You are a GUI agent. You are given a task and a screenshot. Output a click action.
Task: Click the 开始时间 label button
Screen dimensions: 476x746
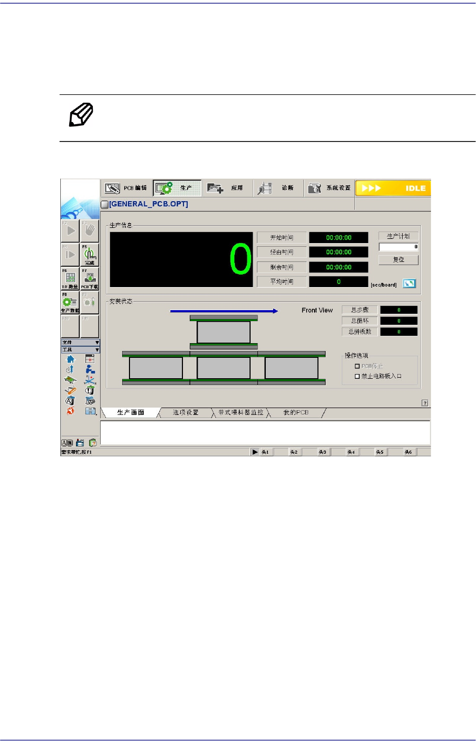[x=282, y=238]
